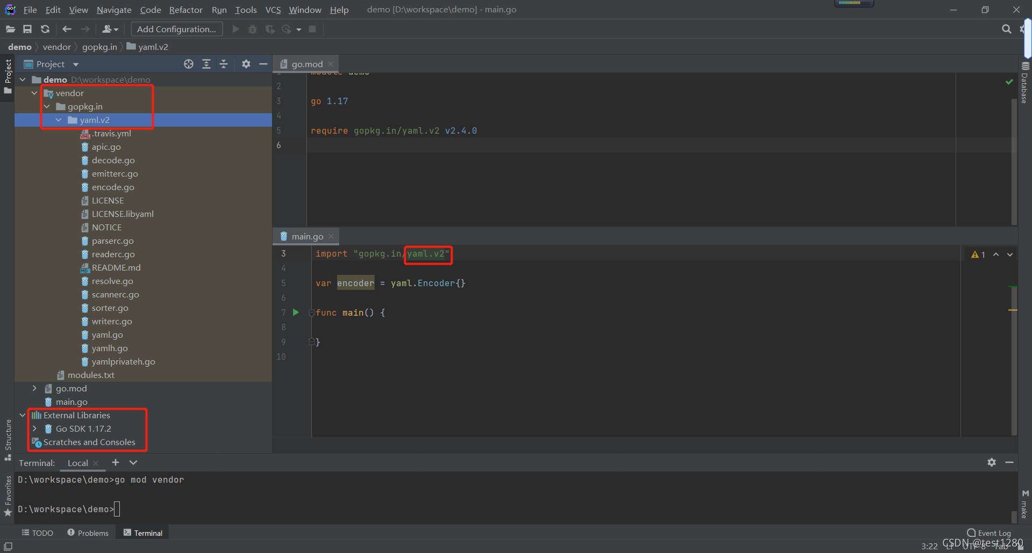Collapse the gopkg.in folder
The height and width of the screenshot is (553, 1032).
pyautogui.click(x=47, y=106)
